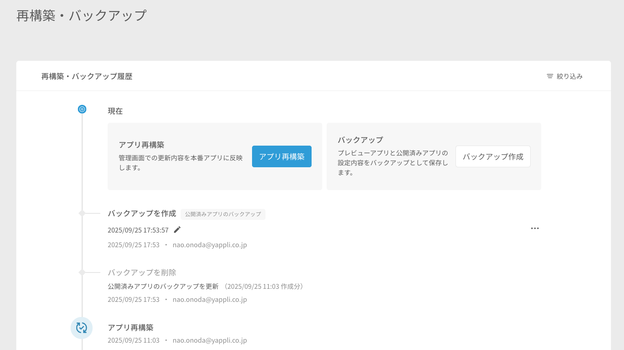The height and width of the screenshot is (350, 624).
Task: Click the filter lines icon beside 絞り込み
Action: point(550,76)
